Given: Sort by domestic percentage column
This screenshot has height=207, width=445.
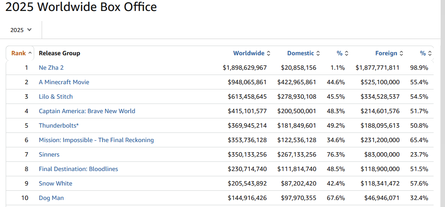Looking at the screenshot, I should [342, 53].
